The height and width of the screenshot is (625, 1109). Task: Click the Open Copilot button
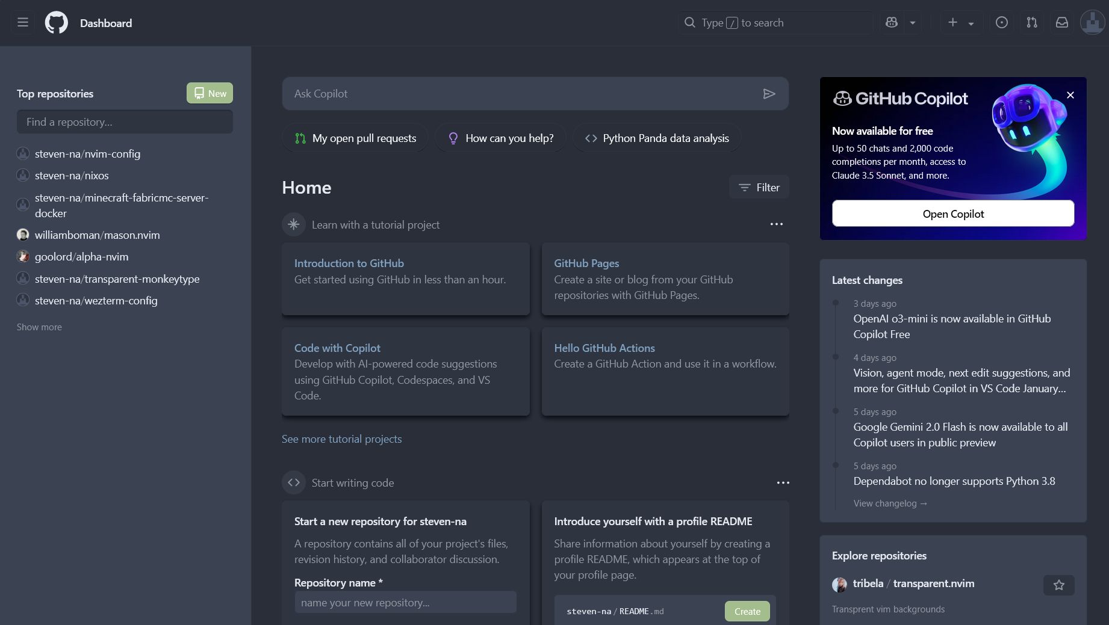tap(953, 214)
